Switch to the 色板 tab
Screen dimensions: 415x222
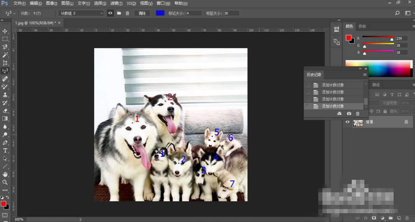362,26
